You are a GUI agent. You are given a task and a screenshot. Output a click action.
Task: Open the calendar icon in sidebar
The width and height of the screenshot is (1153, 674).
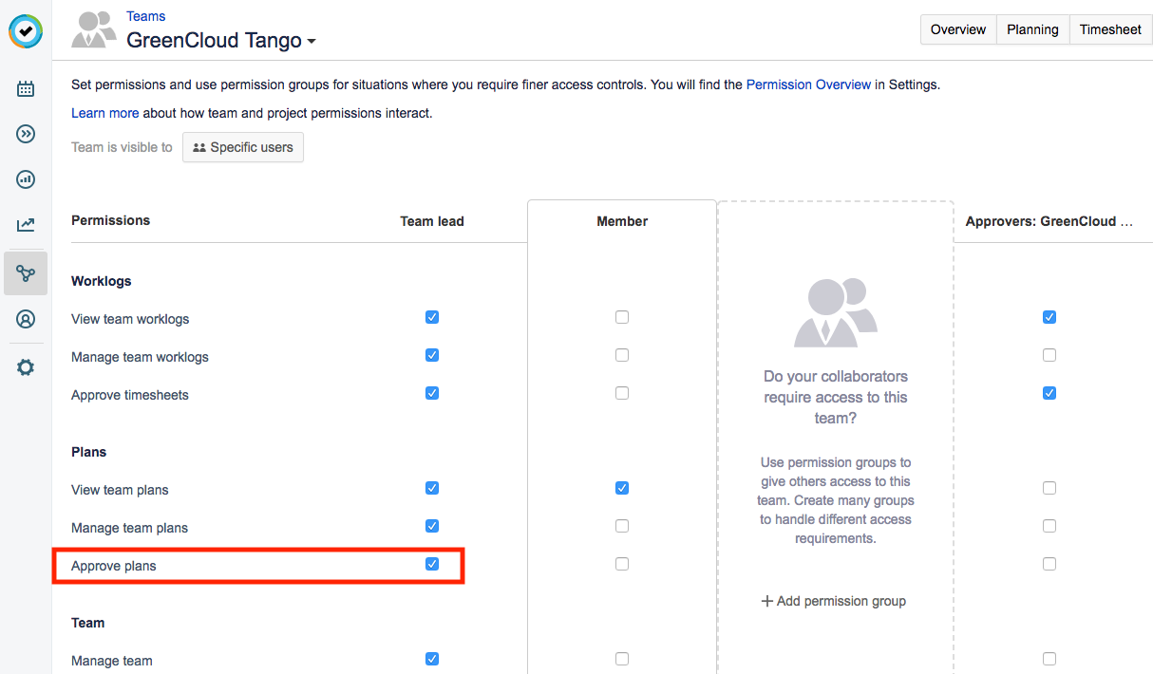[26, 89]
